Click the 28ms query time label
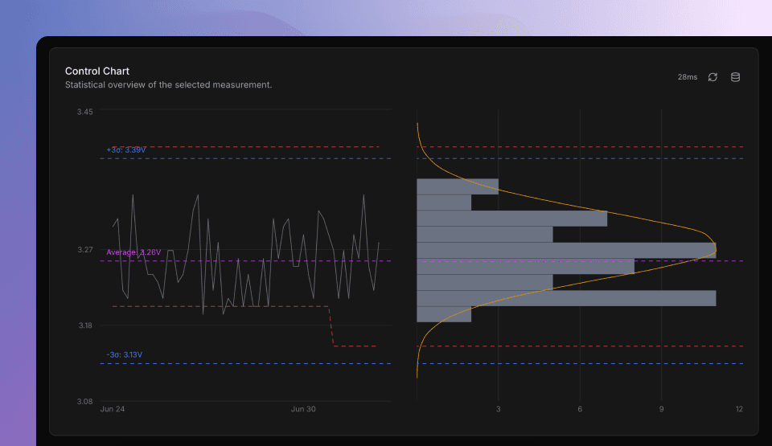The width and height of the screenshot is (772, 446). coord(688,77)
